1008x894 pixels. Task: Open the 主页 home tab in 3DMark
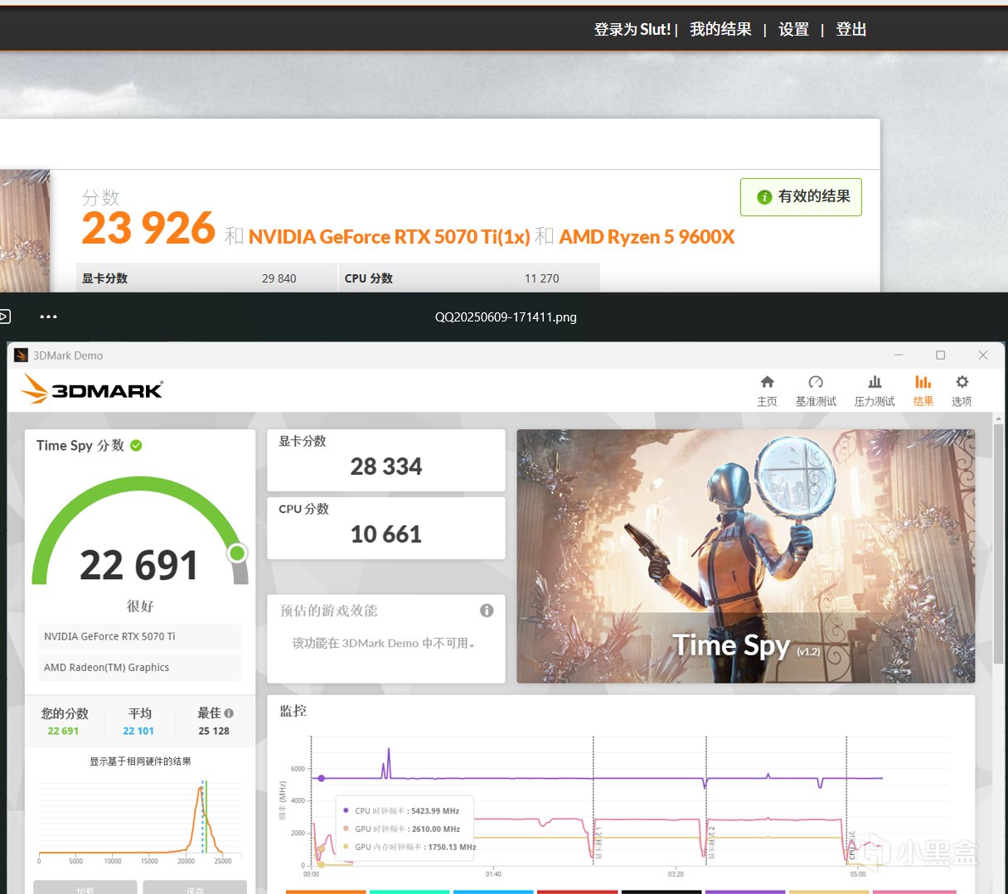click(x=767, y=391)
